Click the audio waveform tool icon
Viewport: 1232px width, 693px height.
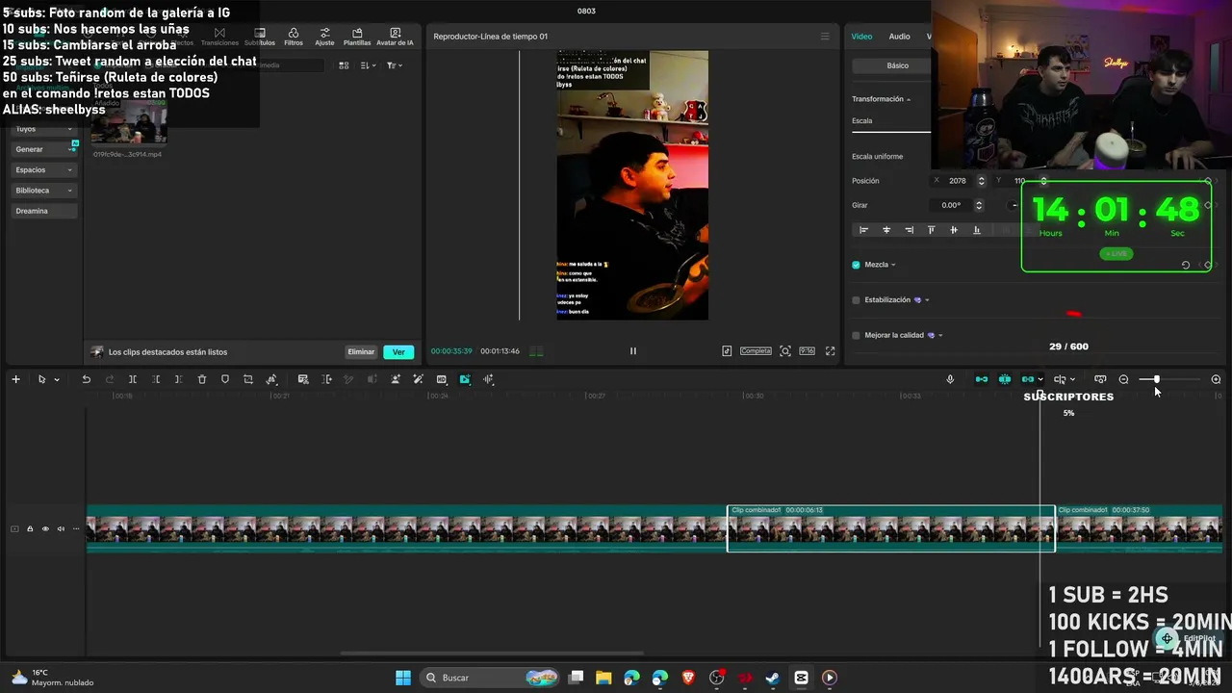coord(488,379)
